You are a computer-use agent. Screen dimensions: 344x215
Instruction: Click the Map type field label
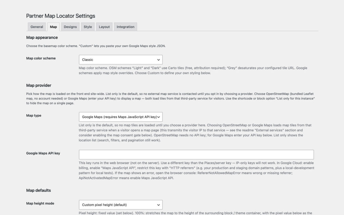pyautogui.click(x=34, y=116)
